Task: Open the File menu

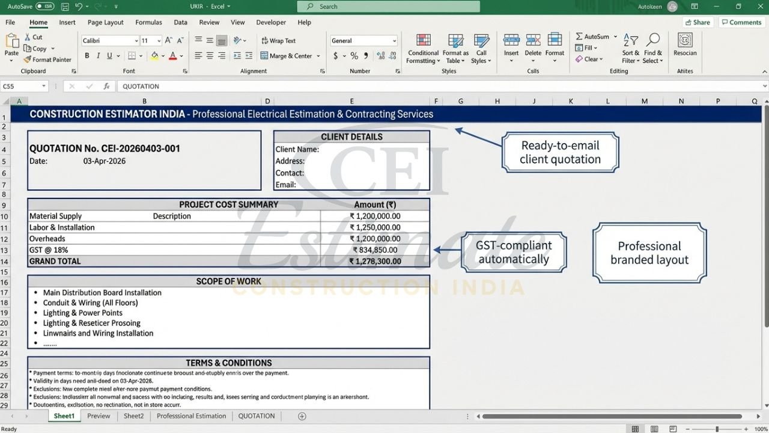Action: click(x=10, y=22)
